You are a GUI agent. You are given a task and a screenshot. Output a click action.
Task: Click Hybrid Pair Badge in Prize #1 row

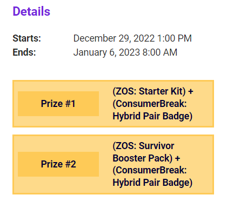[152, 116]
